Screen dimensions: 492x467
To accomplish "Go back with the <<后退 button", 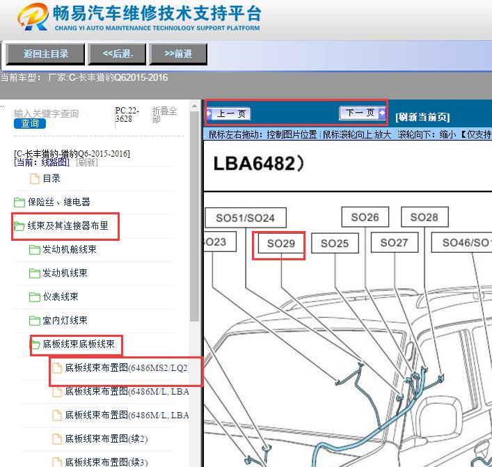I will [117, 54].
